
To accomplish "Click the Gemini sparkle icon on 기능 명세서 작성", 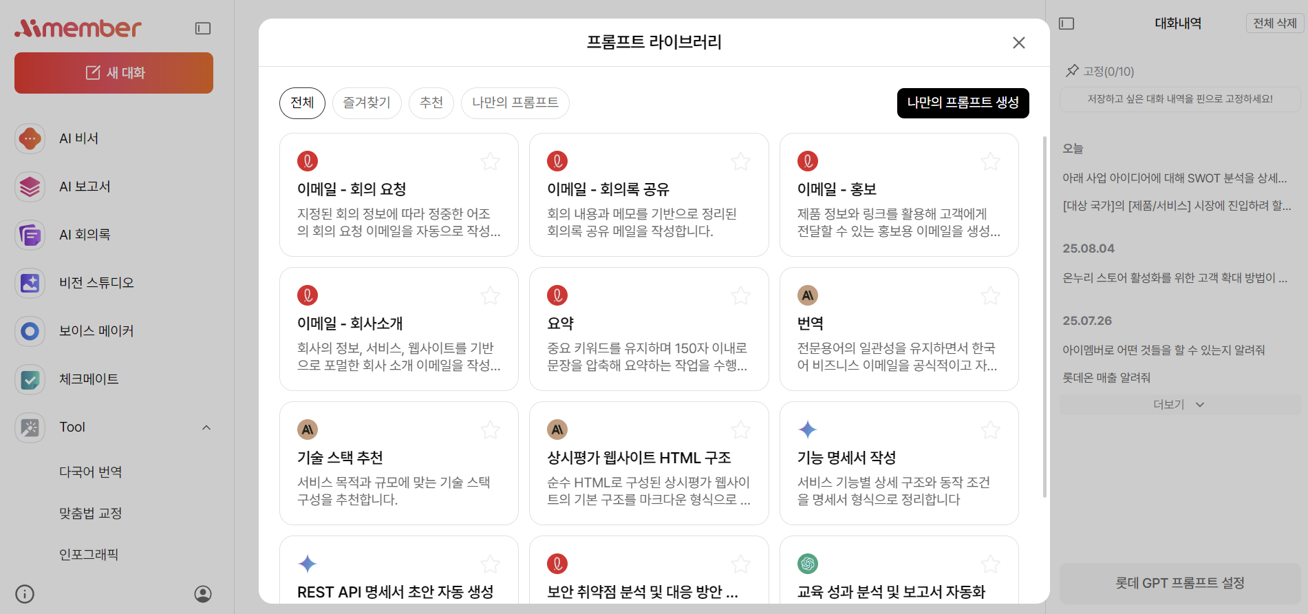I will tap(807, 430).
